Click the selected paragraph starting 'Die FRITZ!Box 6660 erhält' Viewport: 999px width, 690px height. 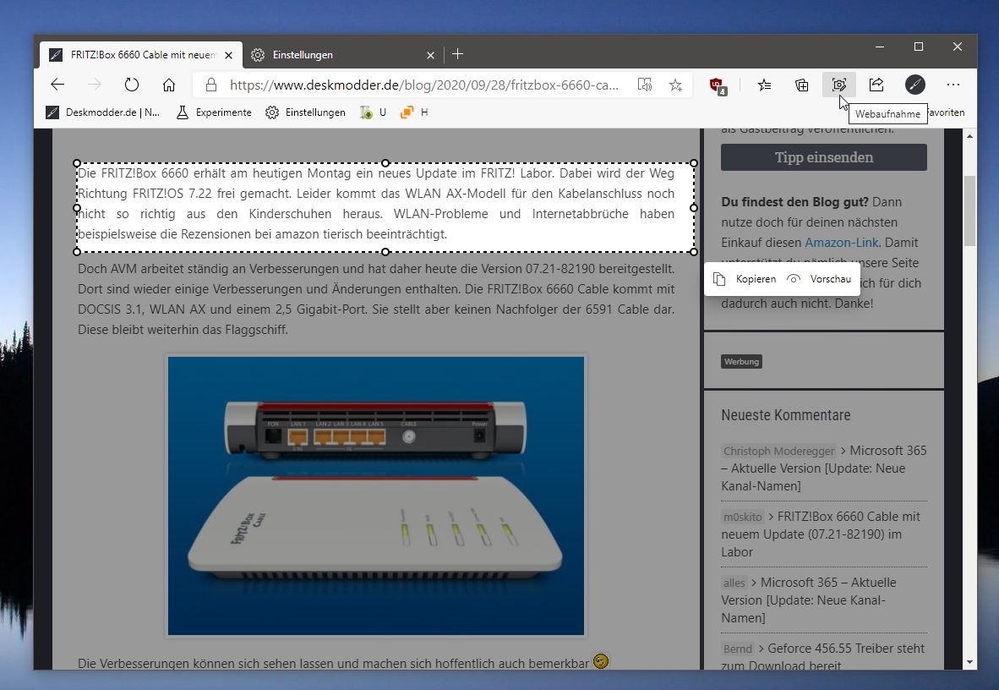tap(376, 204)
